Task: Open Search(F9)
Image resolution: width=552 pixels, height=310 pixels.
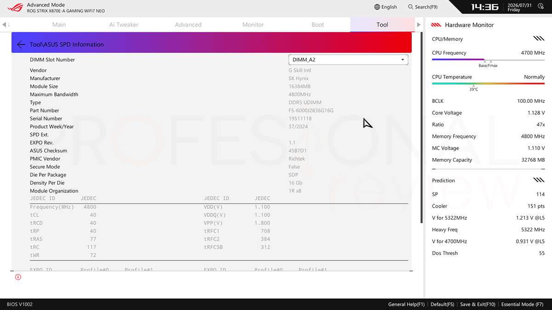Action: click(423, 7)
